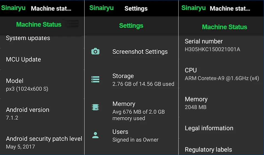Click the Storage list icon
Image resolution: width=264 pixels, height=155 pixels.
(95, 79)
